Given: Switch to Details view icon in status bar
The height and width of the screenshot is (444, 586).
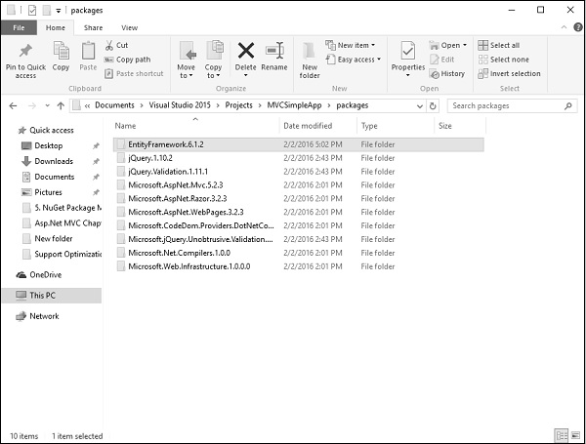Looking at the screenshot, I should pos(561,435).
